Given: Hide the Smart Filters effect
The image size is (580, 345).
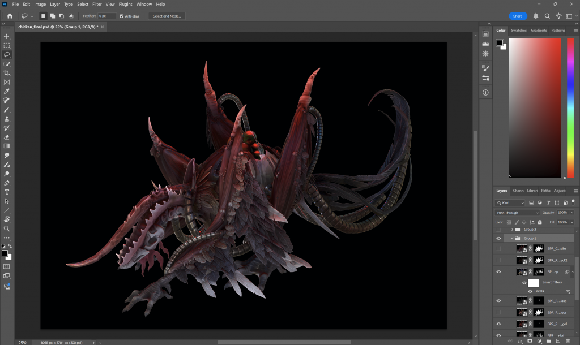Looking at the screenshot, I should [524, 283].
